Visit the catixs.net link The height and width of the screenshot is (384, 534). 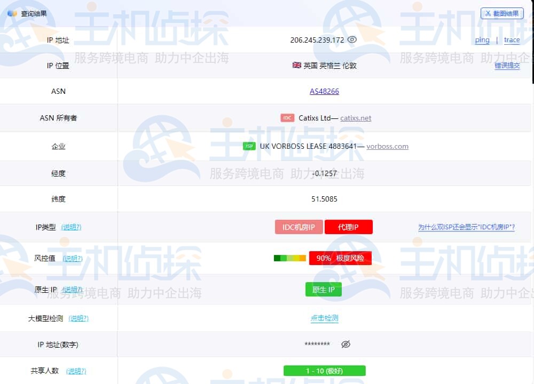[x=356, y=118]
